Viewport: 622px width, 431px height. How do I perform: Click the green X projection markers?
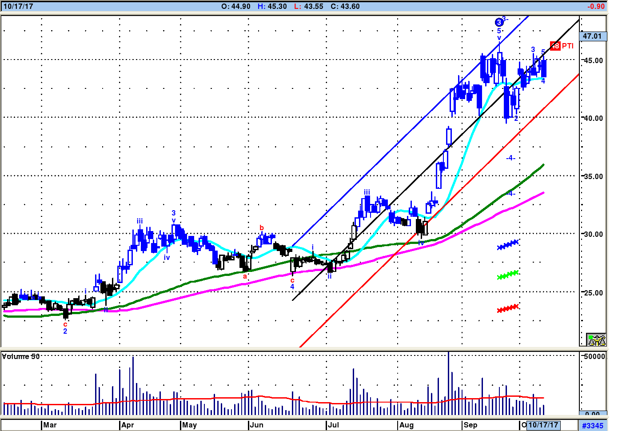508,275
